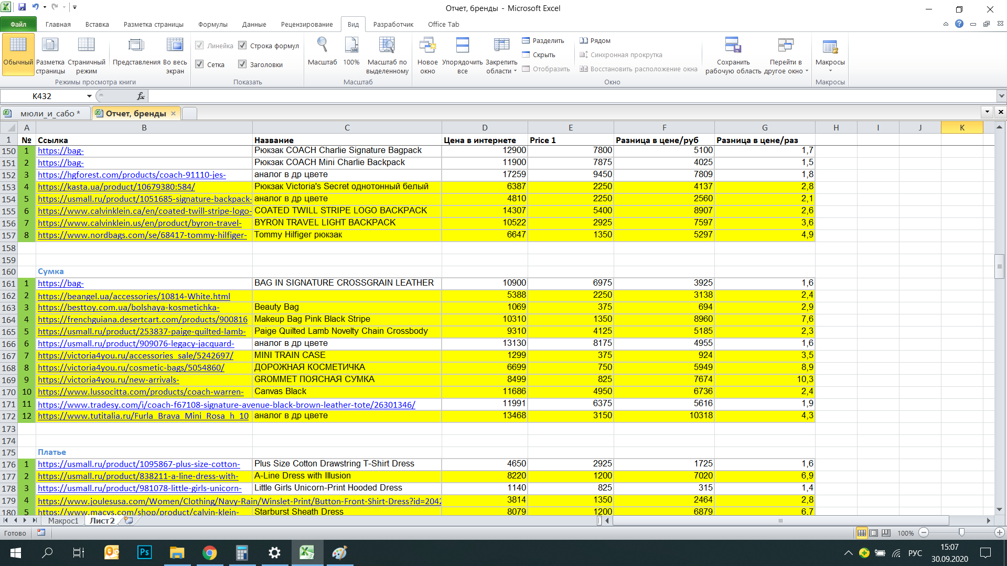The width and height of the screenshot is (1007, 566).
Task: Open Undo history dropdown arrow
Action: click(x=45, y=7)
